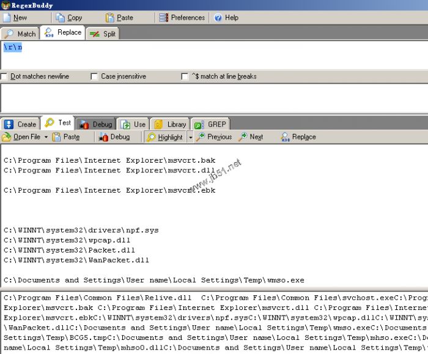Screen dimensions: 428x354
Task: Expand the Open File dropdown arrow
Action: point(46,137)
